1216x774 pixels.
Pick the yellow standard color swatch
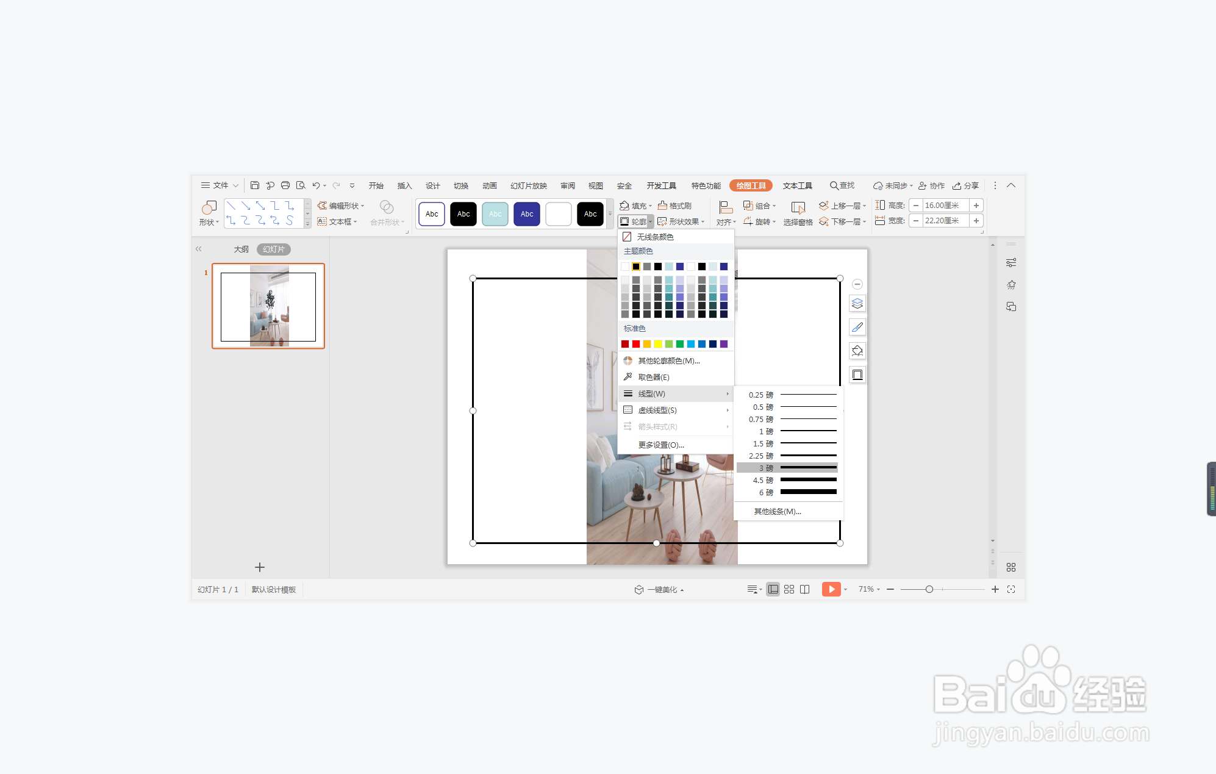[658, 344]
